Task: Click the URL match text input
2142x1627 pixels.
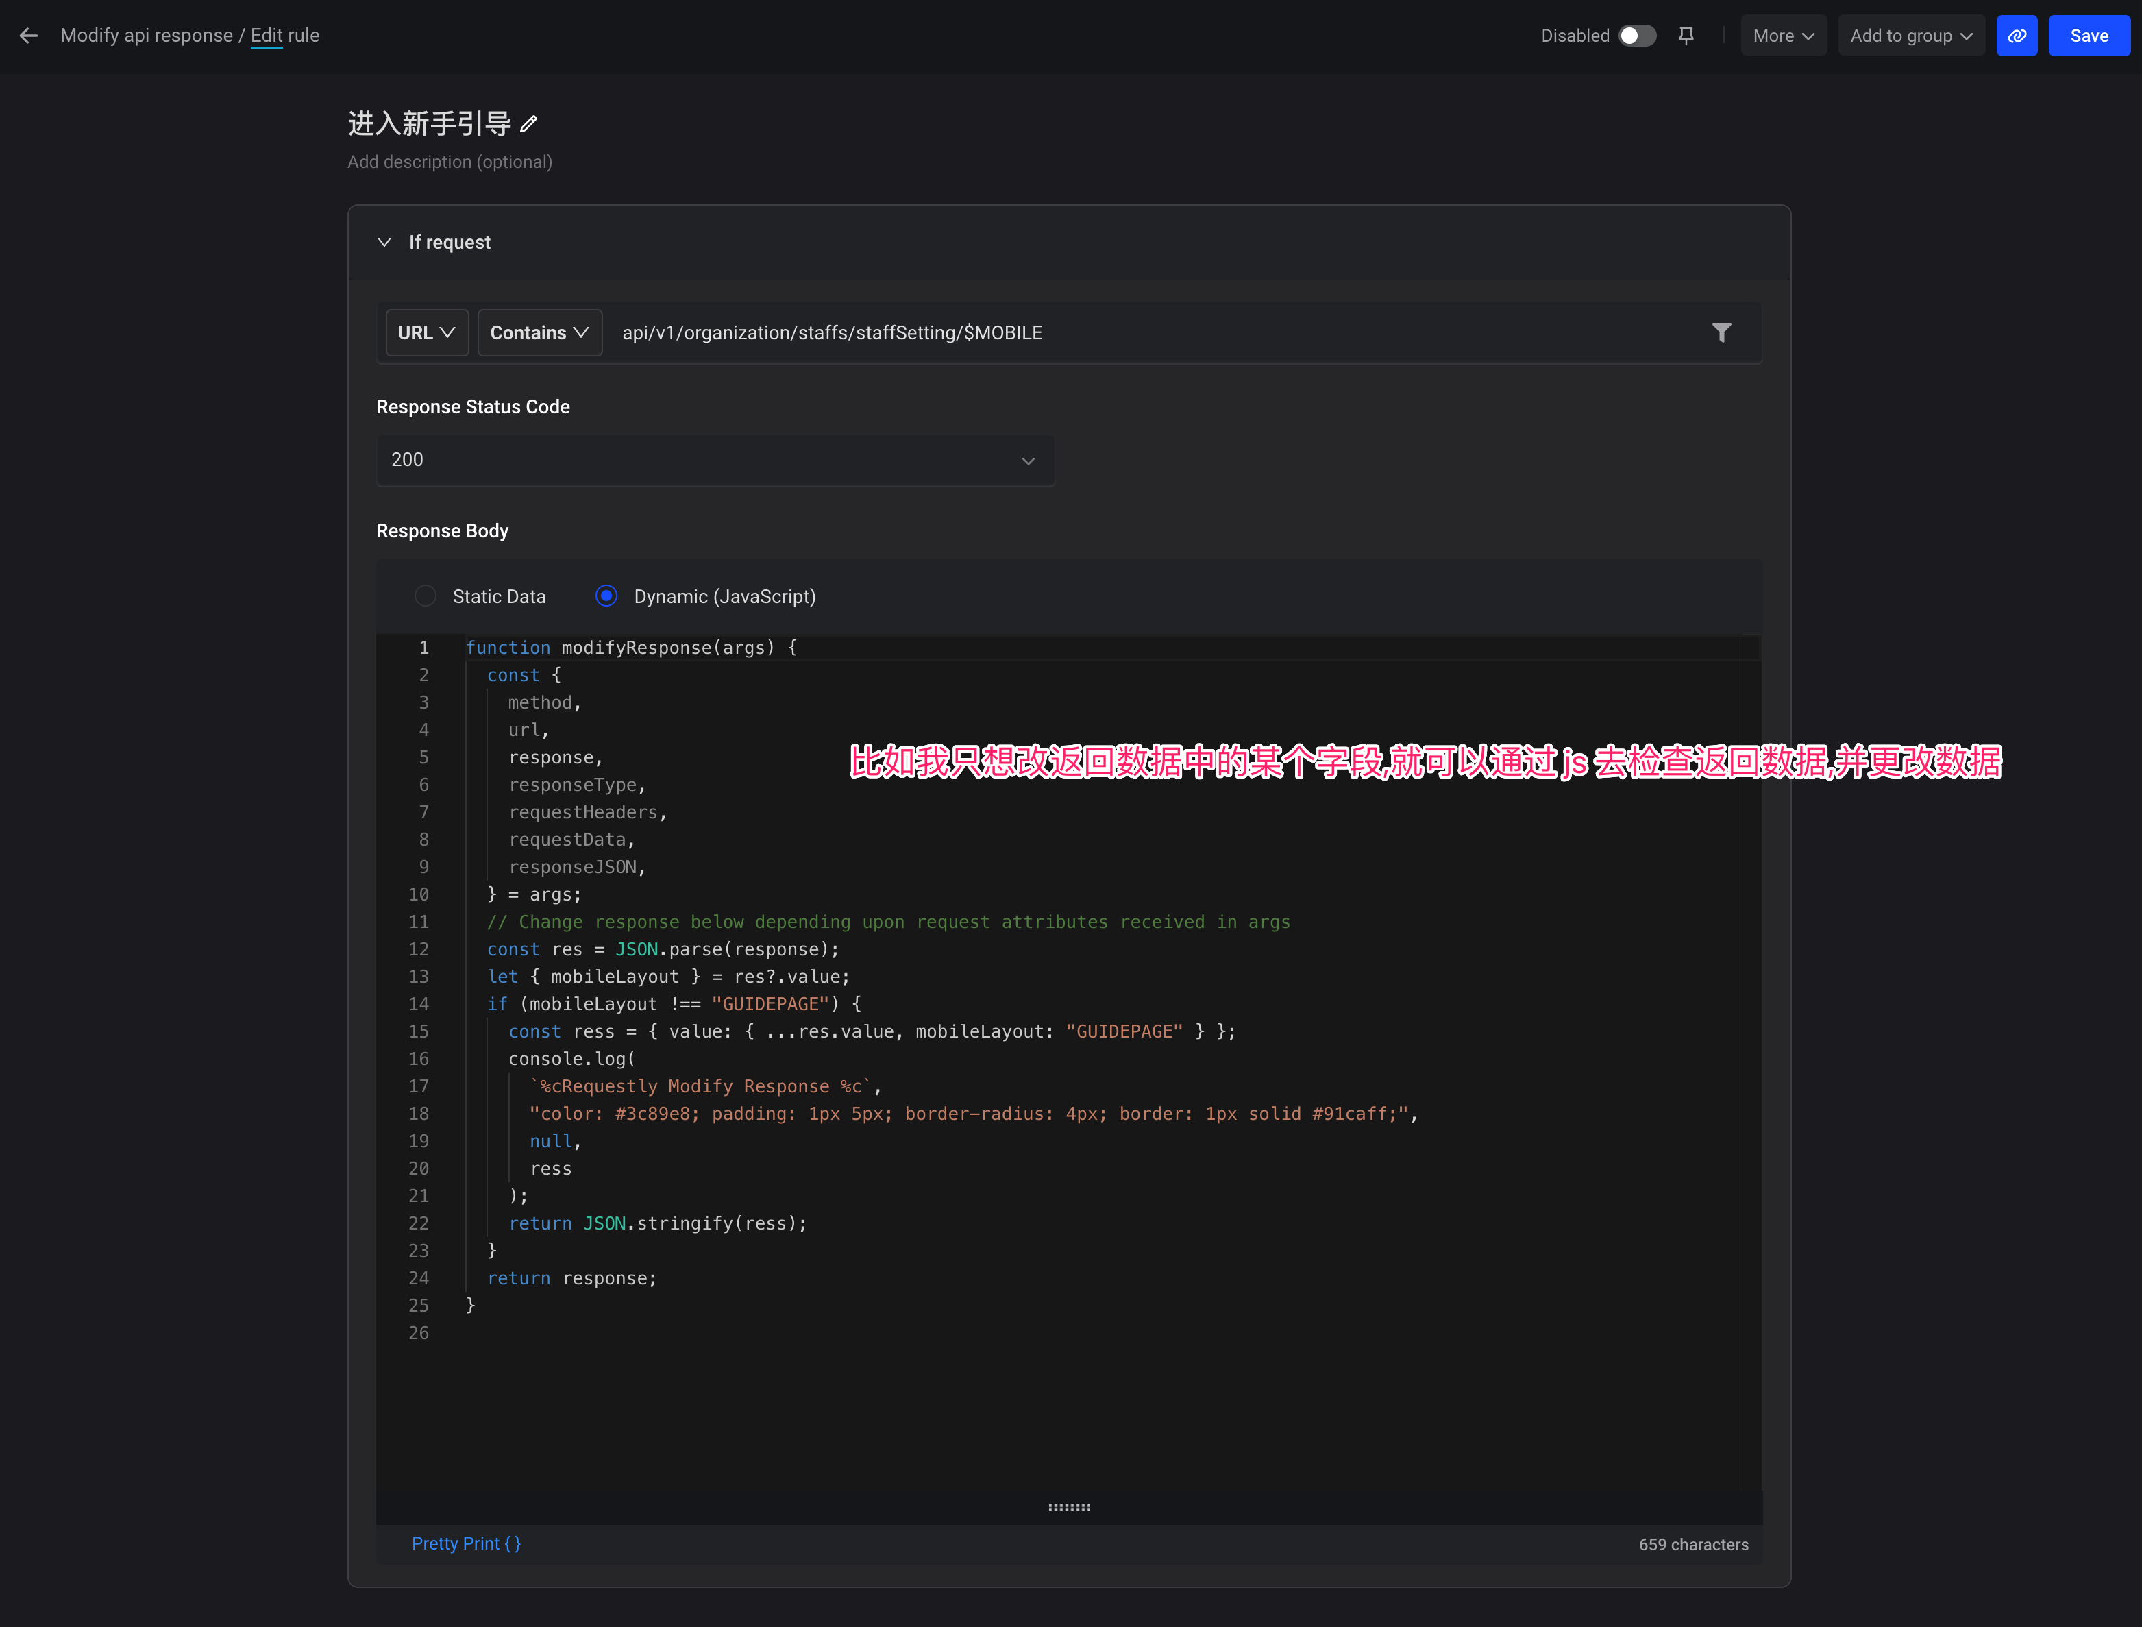Action: (1153, 333)
